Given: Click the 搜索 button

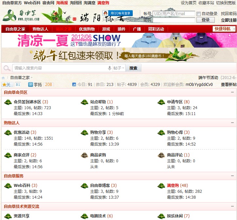Looking at the screenshot, I should (x=133, y=68).
